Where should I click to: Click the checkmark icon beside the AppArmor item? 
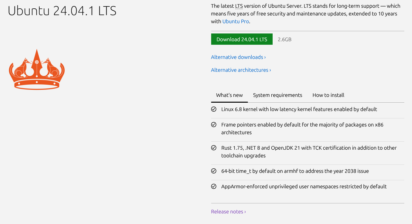click(x=214, y=186)
